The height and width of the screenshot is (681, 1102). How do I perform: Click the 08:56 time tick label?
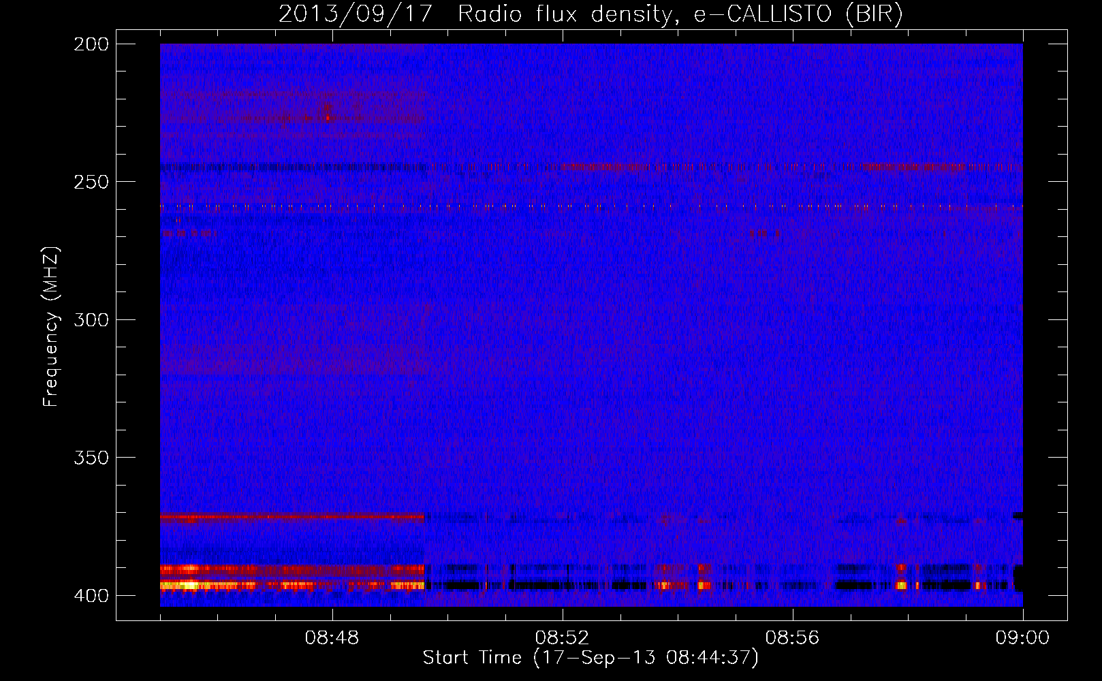[792, 638]
